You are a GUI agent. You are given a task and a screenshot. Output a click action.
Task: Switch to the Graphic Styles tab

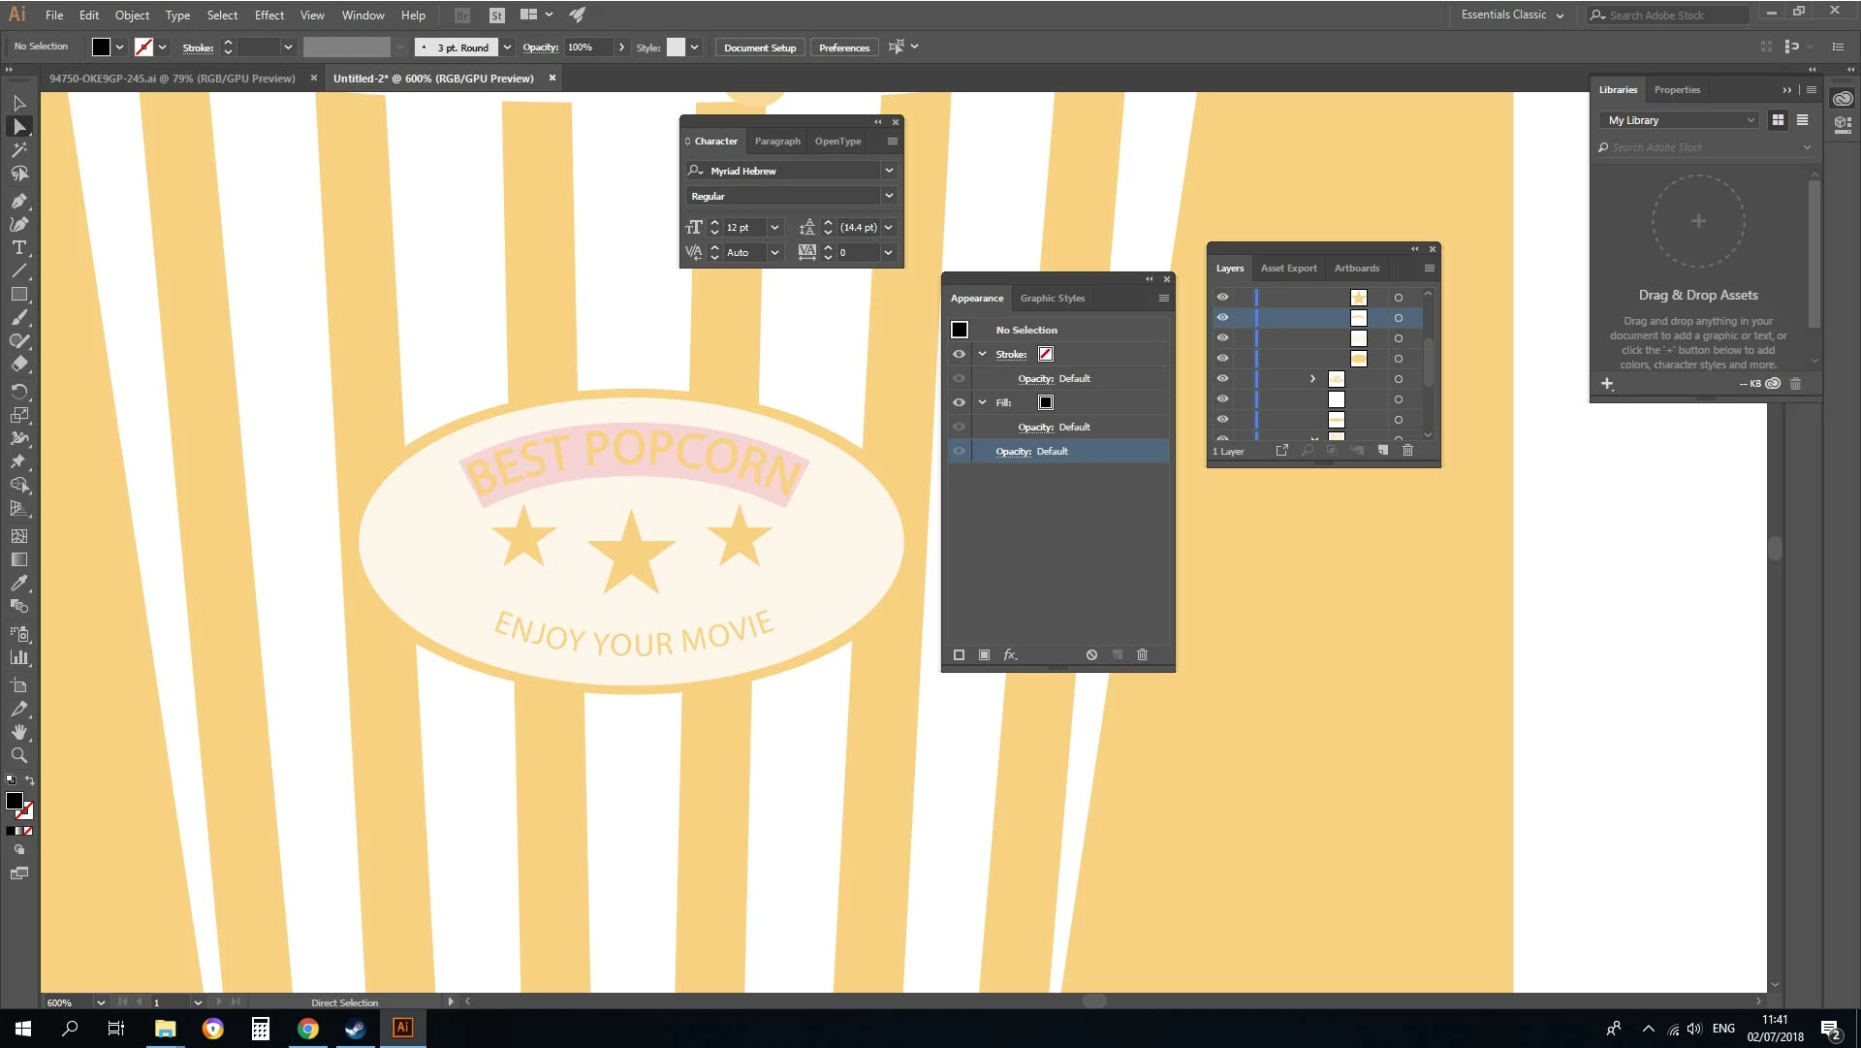pyautogui.click(x=1052, y=299)
